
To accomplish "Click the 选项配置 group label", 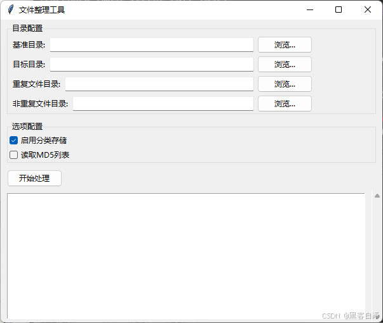I will point(27,127).
